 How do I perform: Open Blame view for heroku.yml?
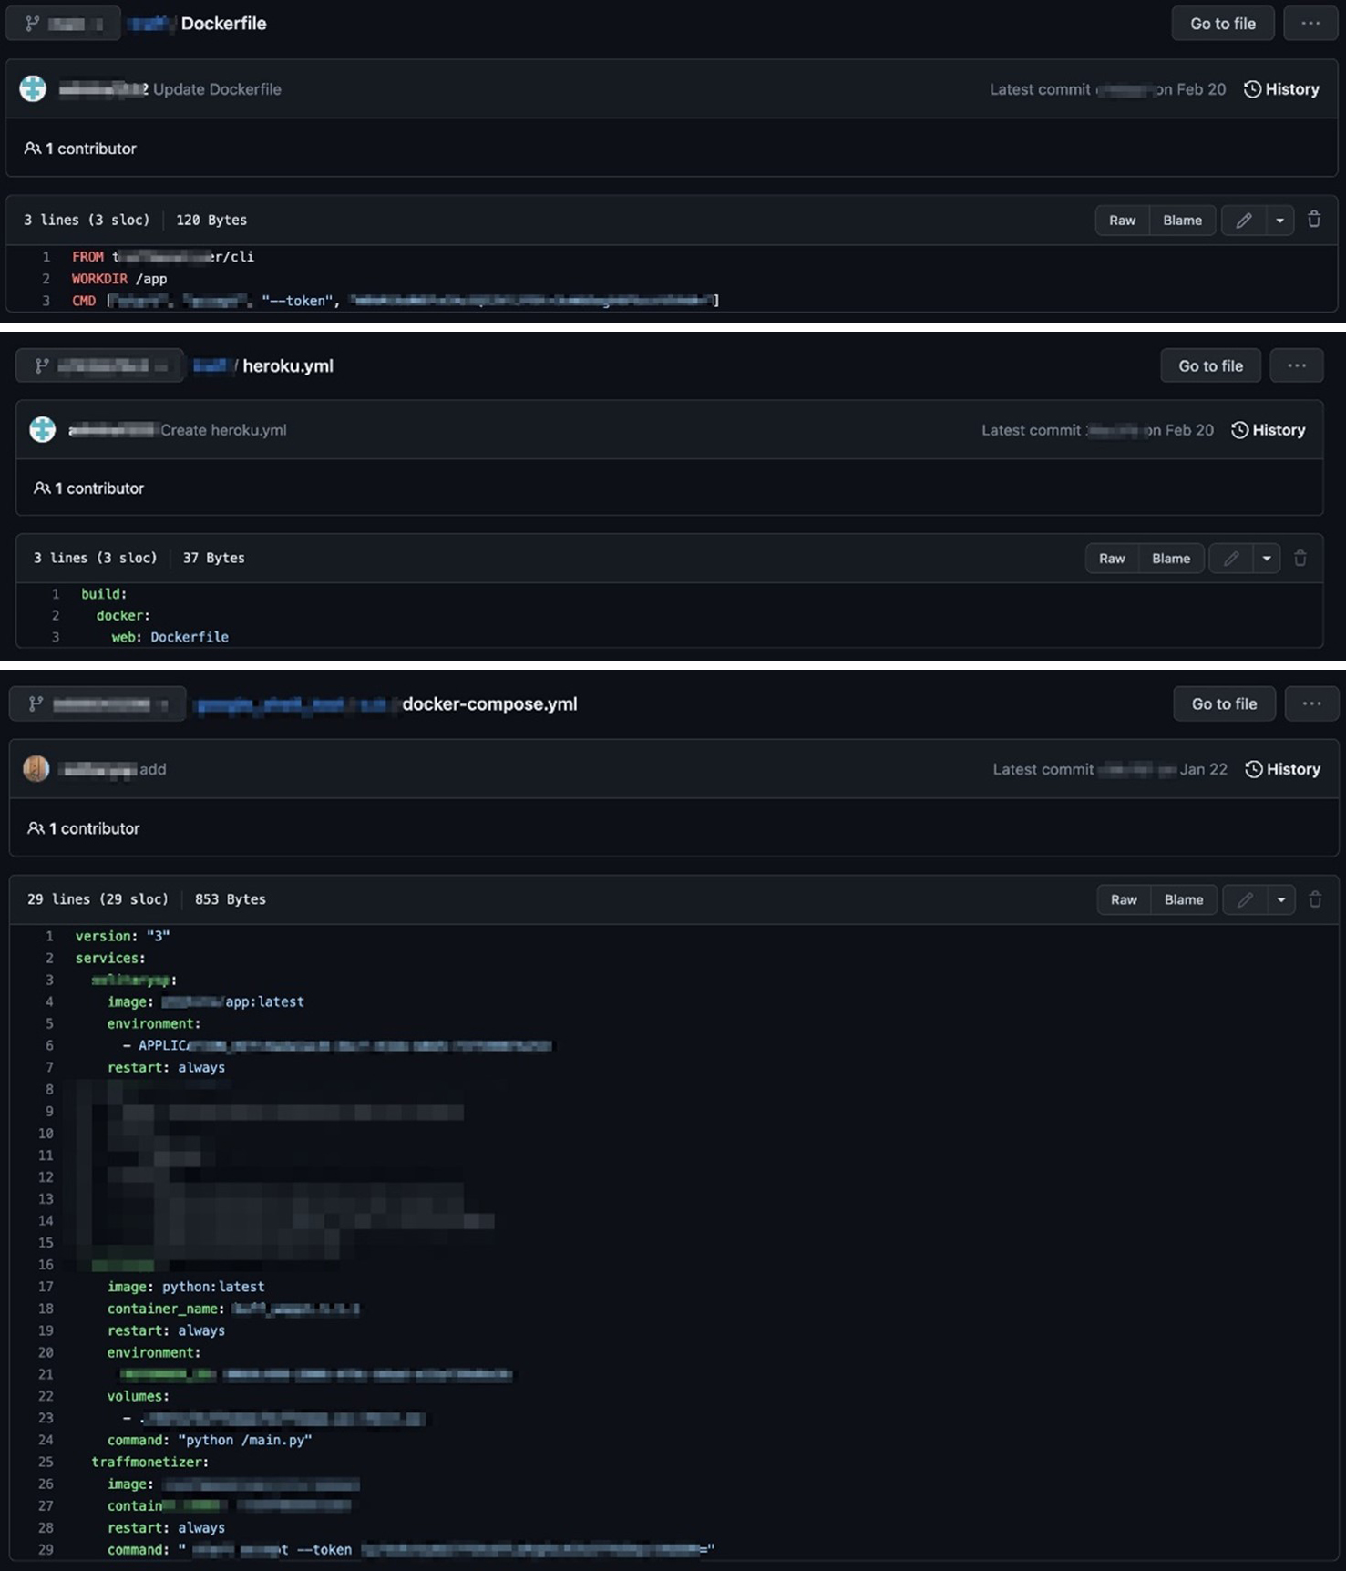pyautogui.click(x=1170, y=559)
